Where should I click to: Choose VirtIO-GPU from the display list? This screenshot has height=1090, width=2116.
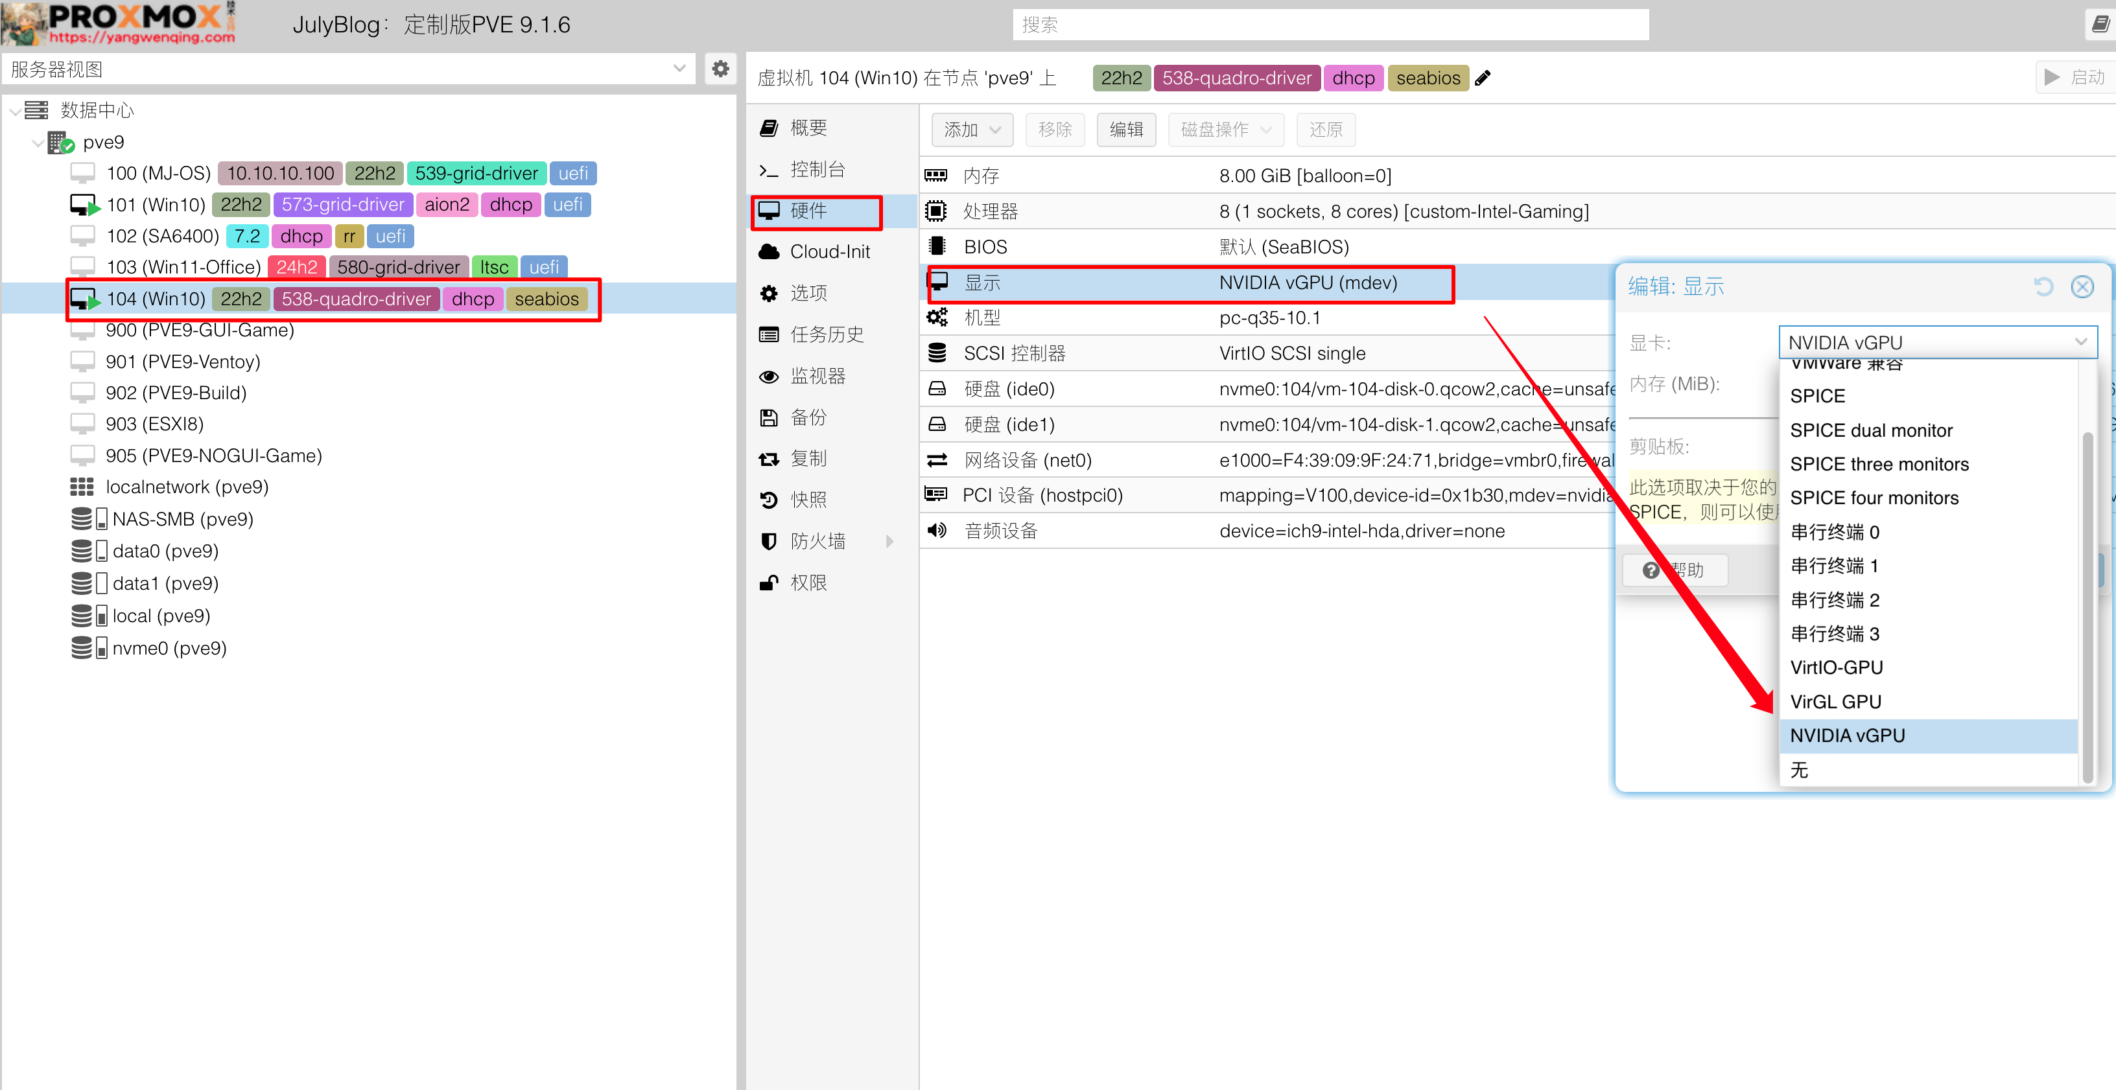tap(1836, 667)
